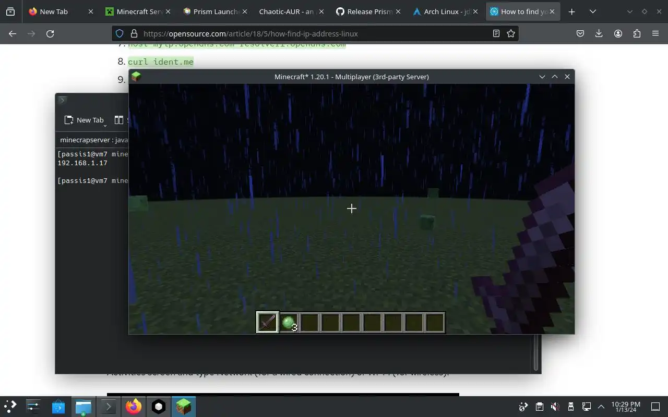This screenshot has height=417, width=668.
Task: Click Konsole split view icon
Action: [x=119, y=120]
